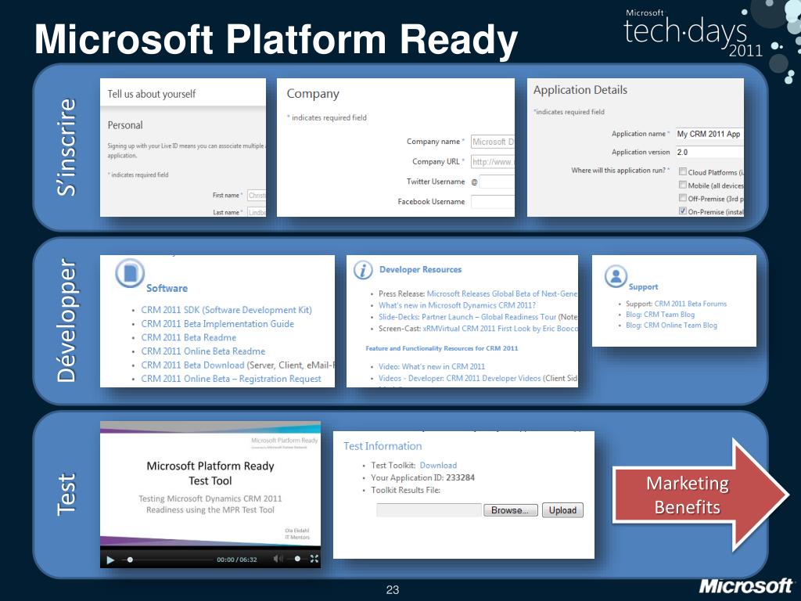Click the Application name field

click(709, 134)
